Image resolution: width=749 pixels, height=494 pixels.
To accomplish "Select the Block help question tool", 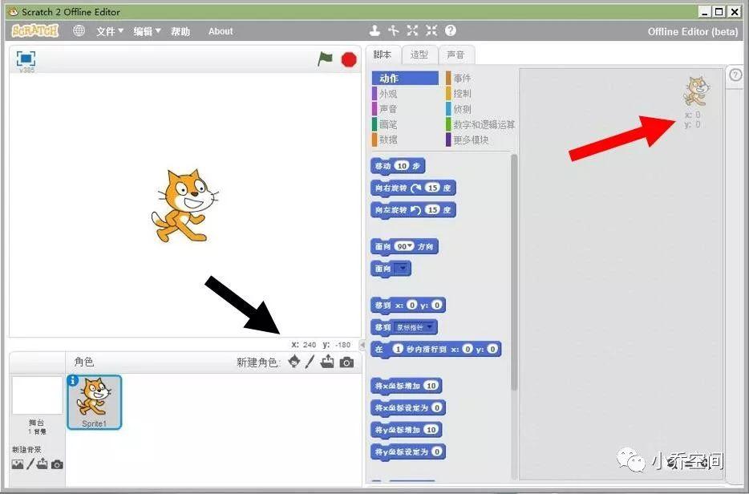I will [451, 31].
